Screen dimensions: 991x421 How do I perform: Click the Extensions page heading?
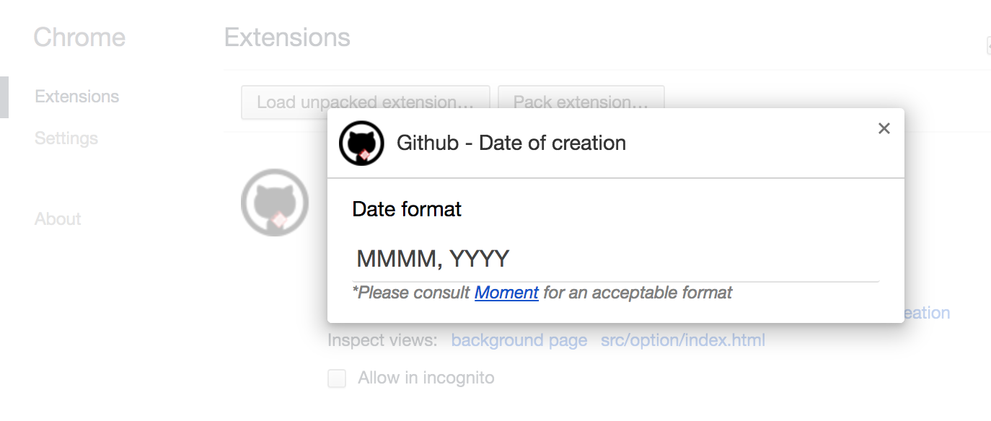click(287, 37)
